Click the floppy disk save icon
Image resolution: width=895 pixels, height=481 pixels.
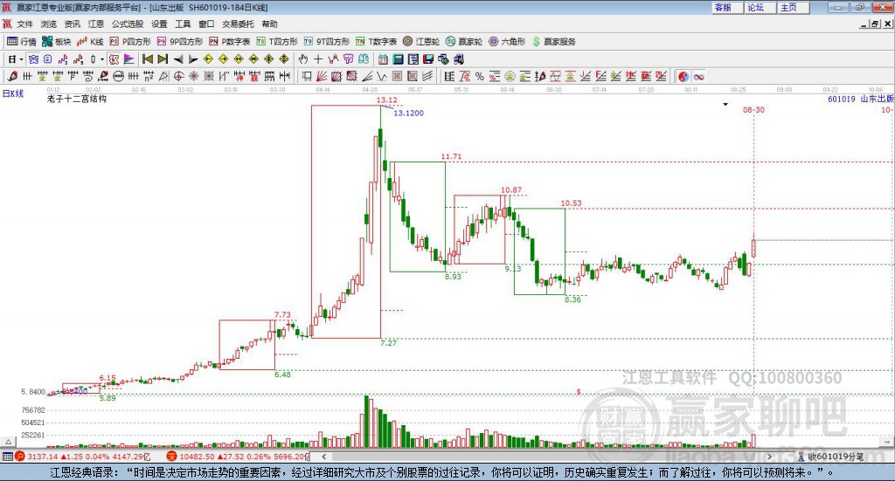428,59
